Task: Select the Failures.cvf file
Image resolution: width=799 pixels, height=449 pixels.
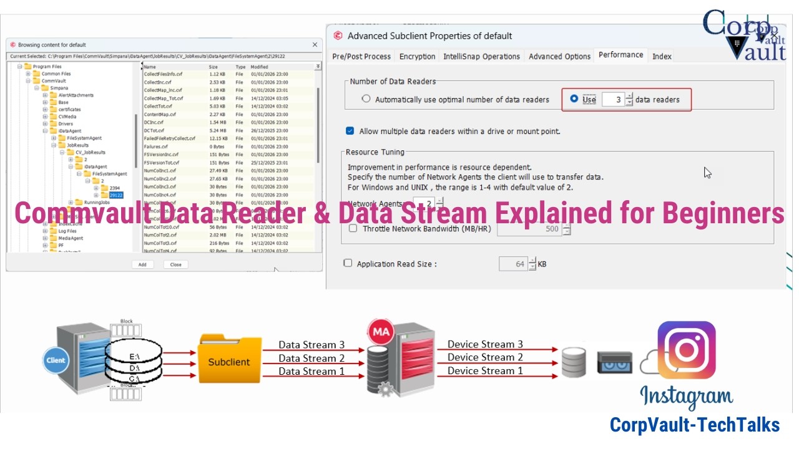Action: (228, 146)
